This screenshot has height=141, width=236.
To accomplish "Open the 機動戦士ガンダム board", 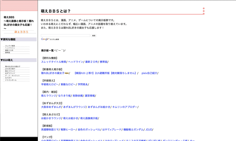I will (x=134, y=129).
